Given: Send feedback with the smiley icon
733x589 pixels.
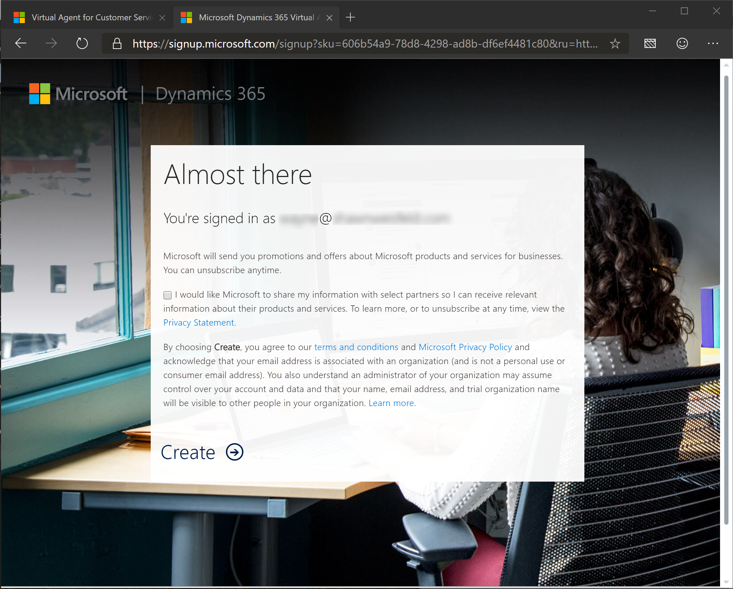Looking at the screenshot, I should coord(681,43).
